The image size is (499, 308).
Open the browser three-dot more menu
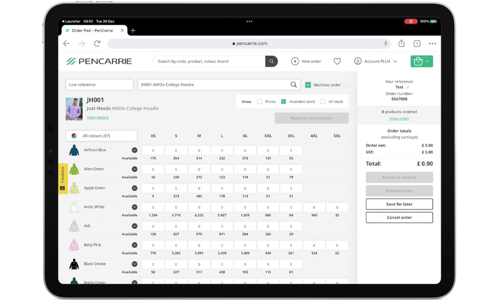(432, 44)
